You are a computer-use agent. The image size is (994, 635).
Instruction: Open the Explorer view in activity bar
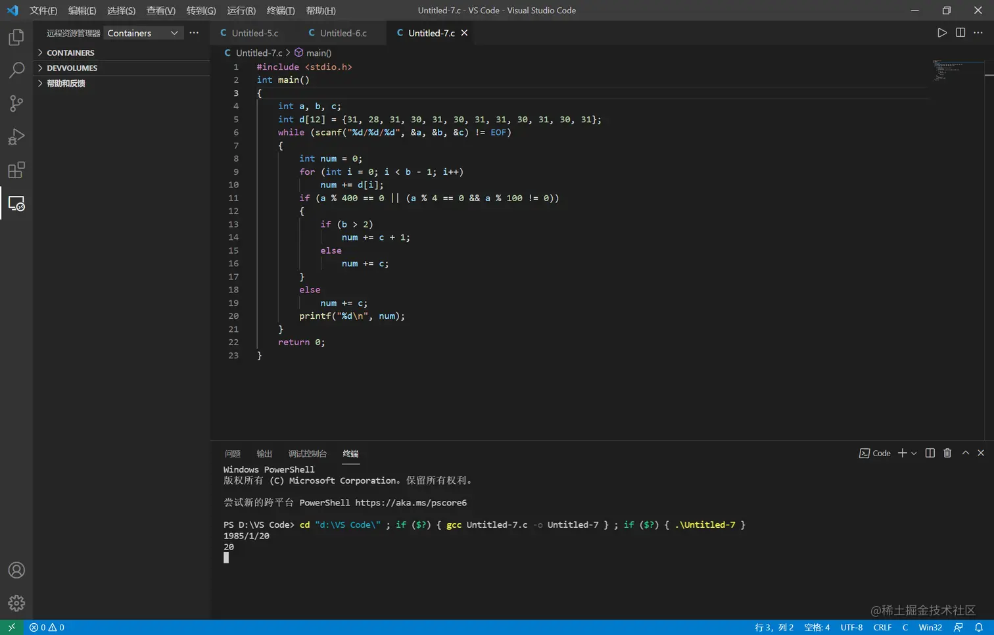coord(16,37)
